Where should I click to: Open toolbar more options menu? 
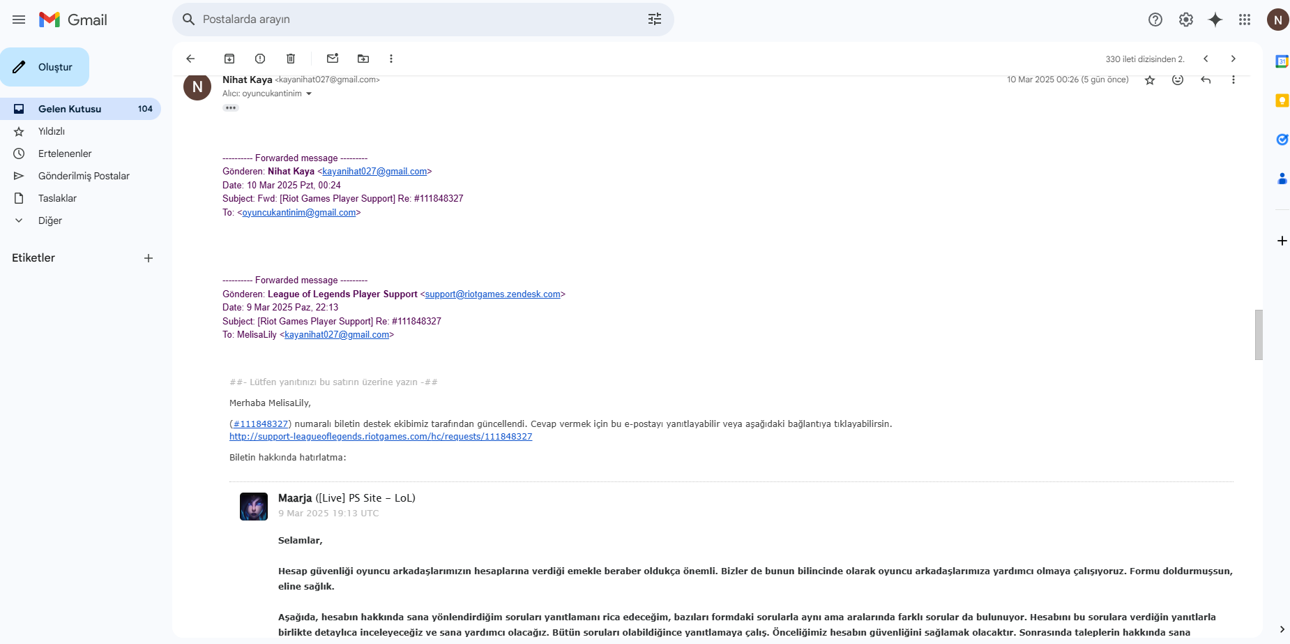pyautogui.click(x=391, y=59)
